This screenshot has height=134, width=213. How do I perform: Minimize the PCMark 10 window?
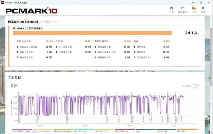pos(193,3)
